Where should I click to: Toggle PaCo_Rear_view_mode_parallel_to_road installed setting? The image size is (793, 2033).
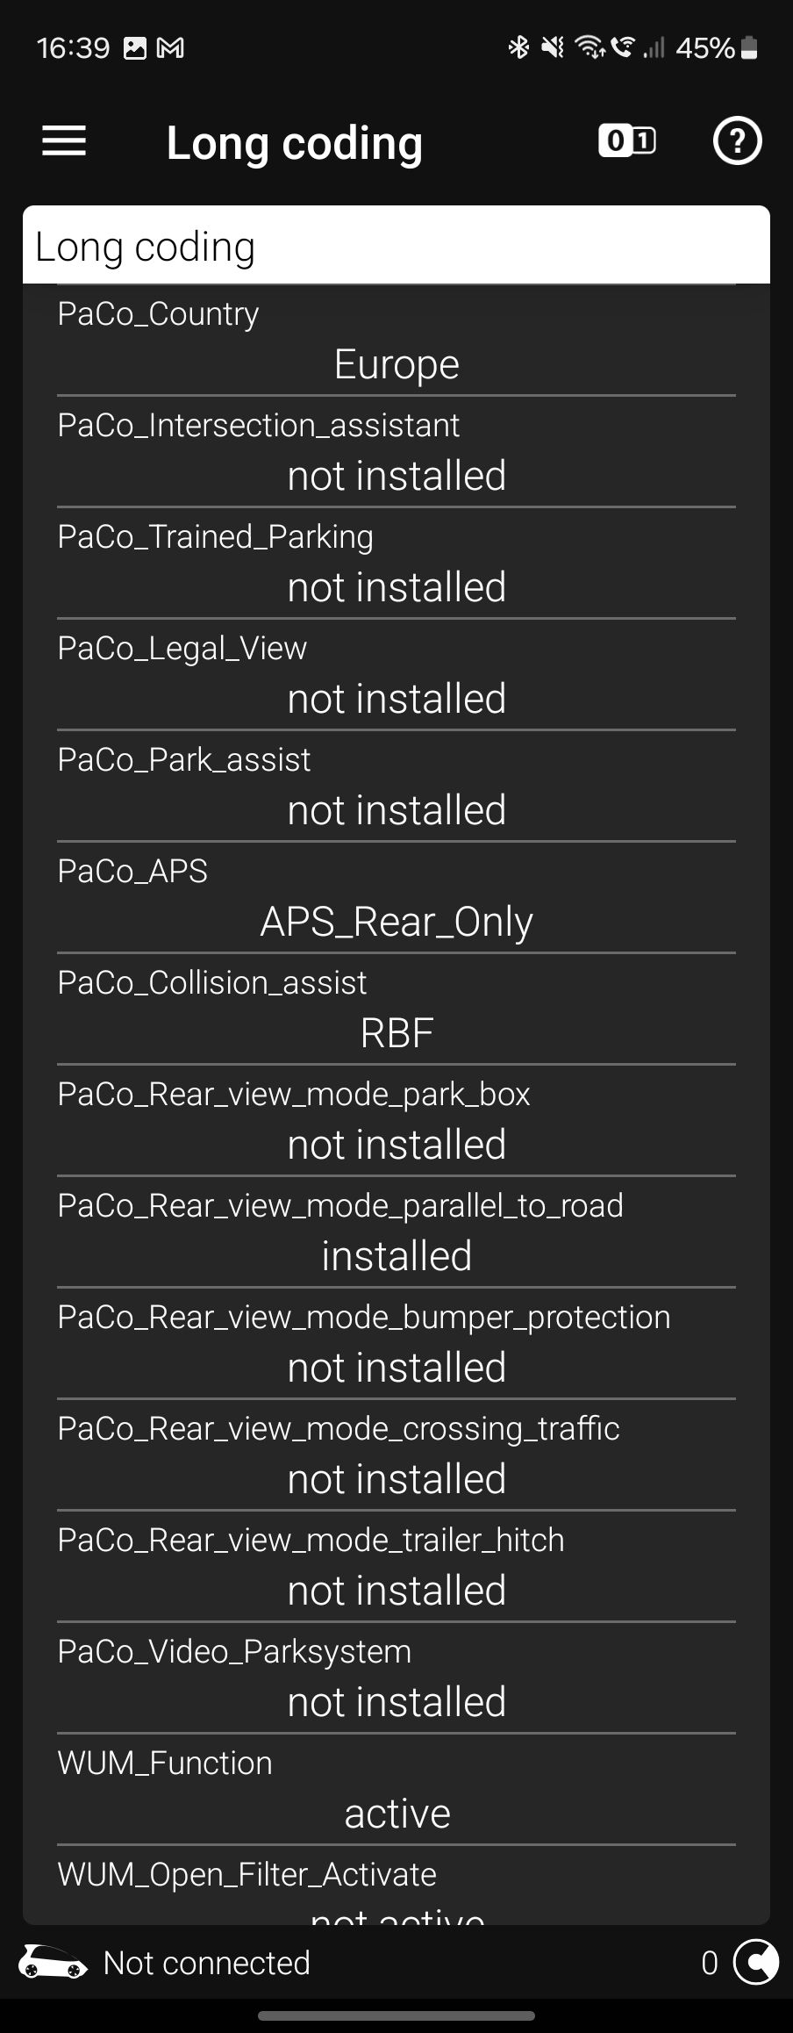[396, 1232]
